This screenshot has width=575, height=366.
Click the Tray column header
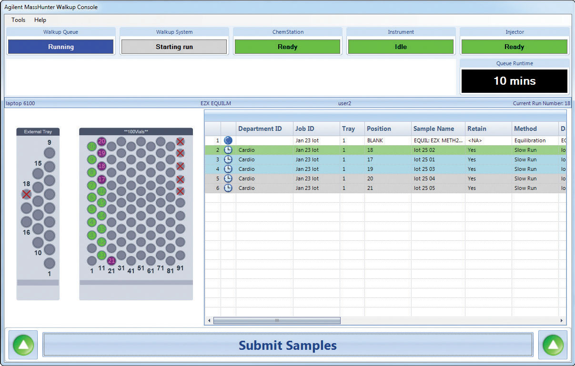(352, 129)
